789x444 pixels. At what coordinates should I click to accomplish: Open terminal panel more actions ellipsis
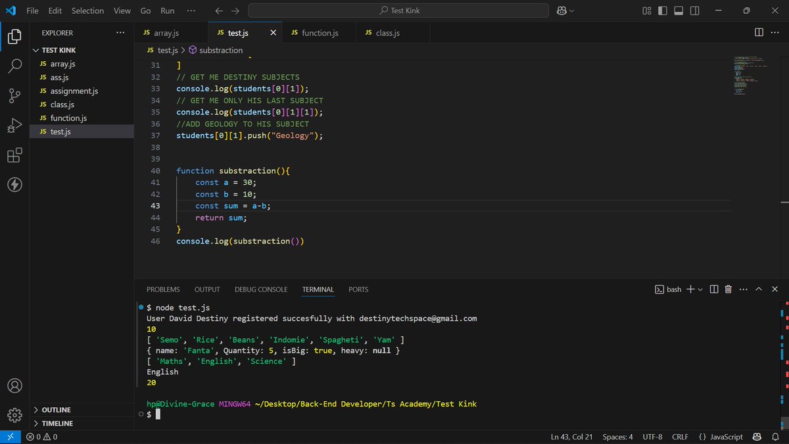pos(744,289)
